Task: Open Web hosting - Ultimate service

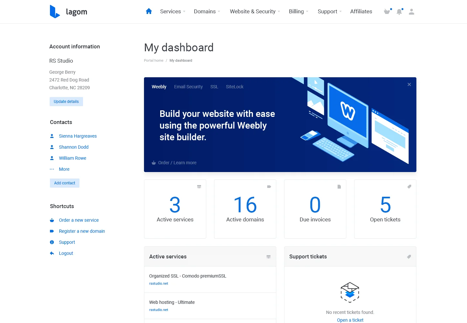Action: tap(172, 302)
